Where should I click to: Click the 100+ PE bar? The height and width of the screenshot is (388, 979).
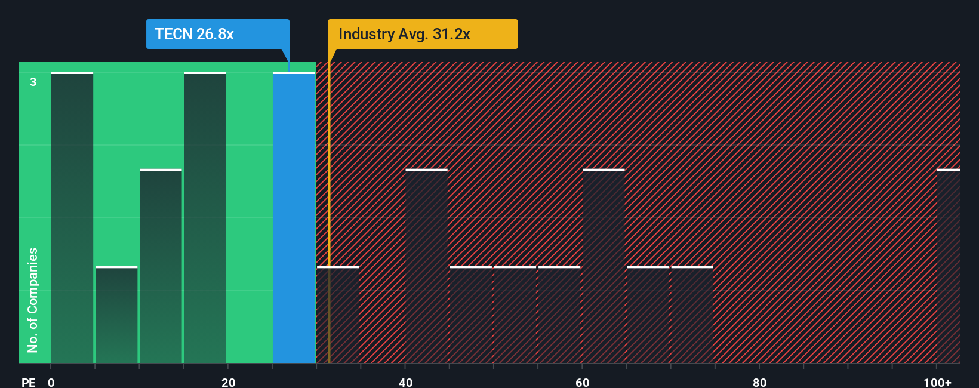tap(949, 266)
